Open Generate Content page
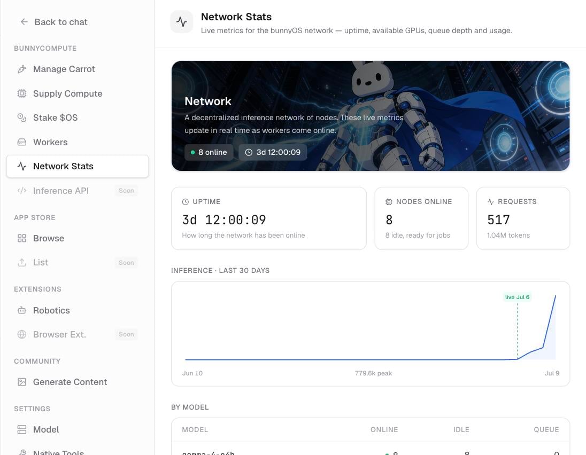 coord(78,382)
